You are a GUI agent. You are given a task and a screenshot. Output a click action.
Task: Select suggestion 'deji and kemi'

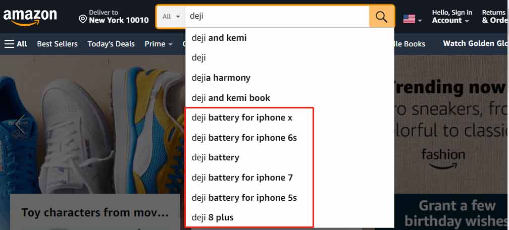click(x=219, y=38)
